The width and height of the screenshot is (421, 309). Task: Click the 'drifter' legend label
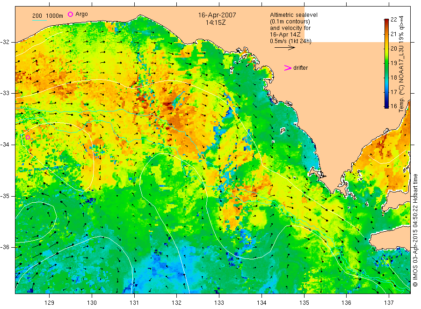click(300, 68)
